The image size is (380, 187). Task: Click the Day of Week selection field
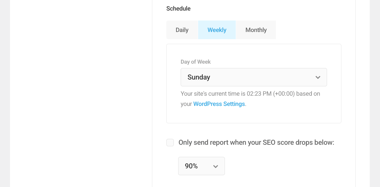pyautogui.click(x=254, y=77)
